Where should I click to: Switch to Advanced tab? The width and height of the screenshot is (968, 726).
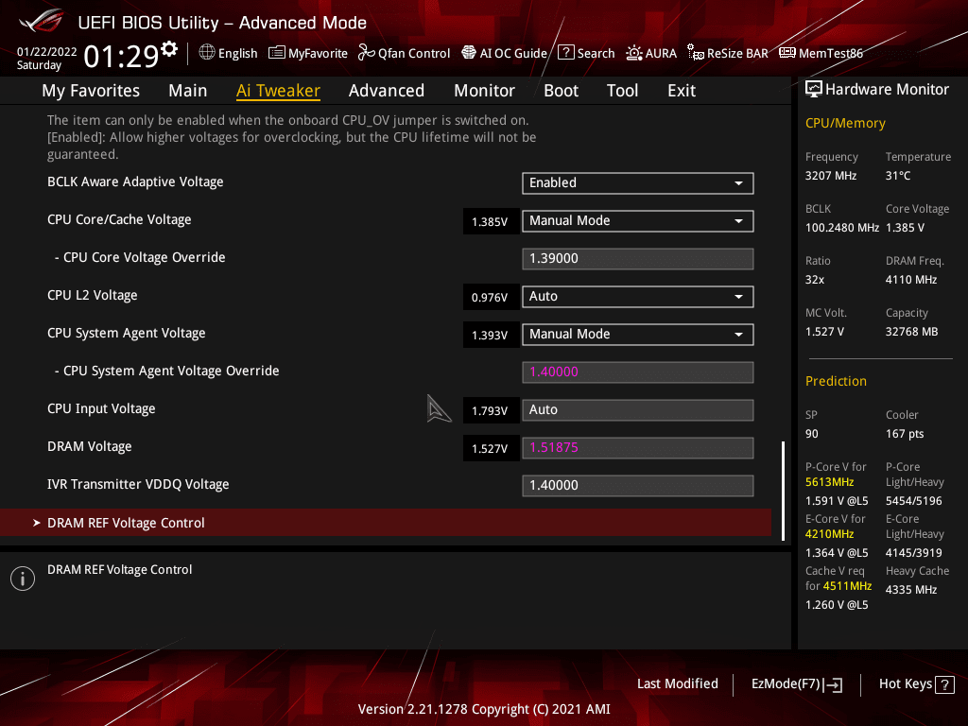(387, 91)
